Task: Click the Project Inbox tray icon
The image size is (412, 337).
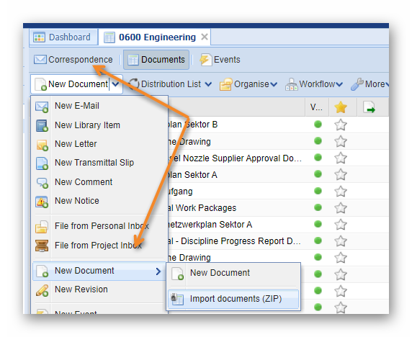Action: pos(42,246)
